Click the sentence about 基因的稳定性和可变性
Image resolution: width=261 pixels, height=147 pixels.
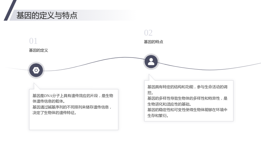click(x=187, y=113)
